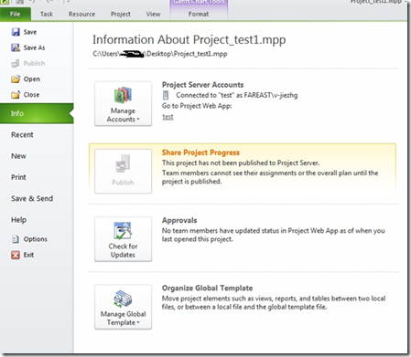This screenshot has height=357, width=411.
Task: Click the Save text in sidebar
Action: [30, 32]
